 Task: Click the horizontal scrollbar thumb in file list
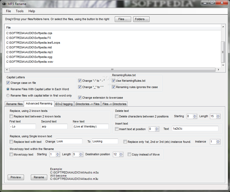tap(112, 70)
